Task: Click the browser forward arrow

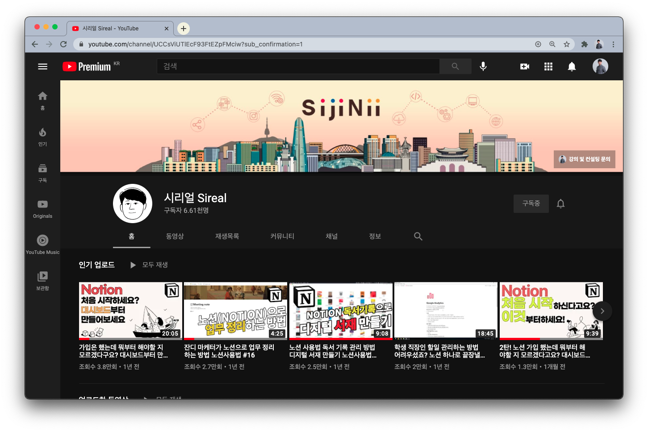Action: 49,44
